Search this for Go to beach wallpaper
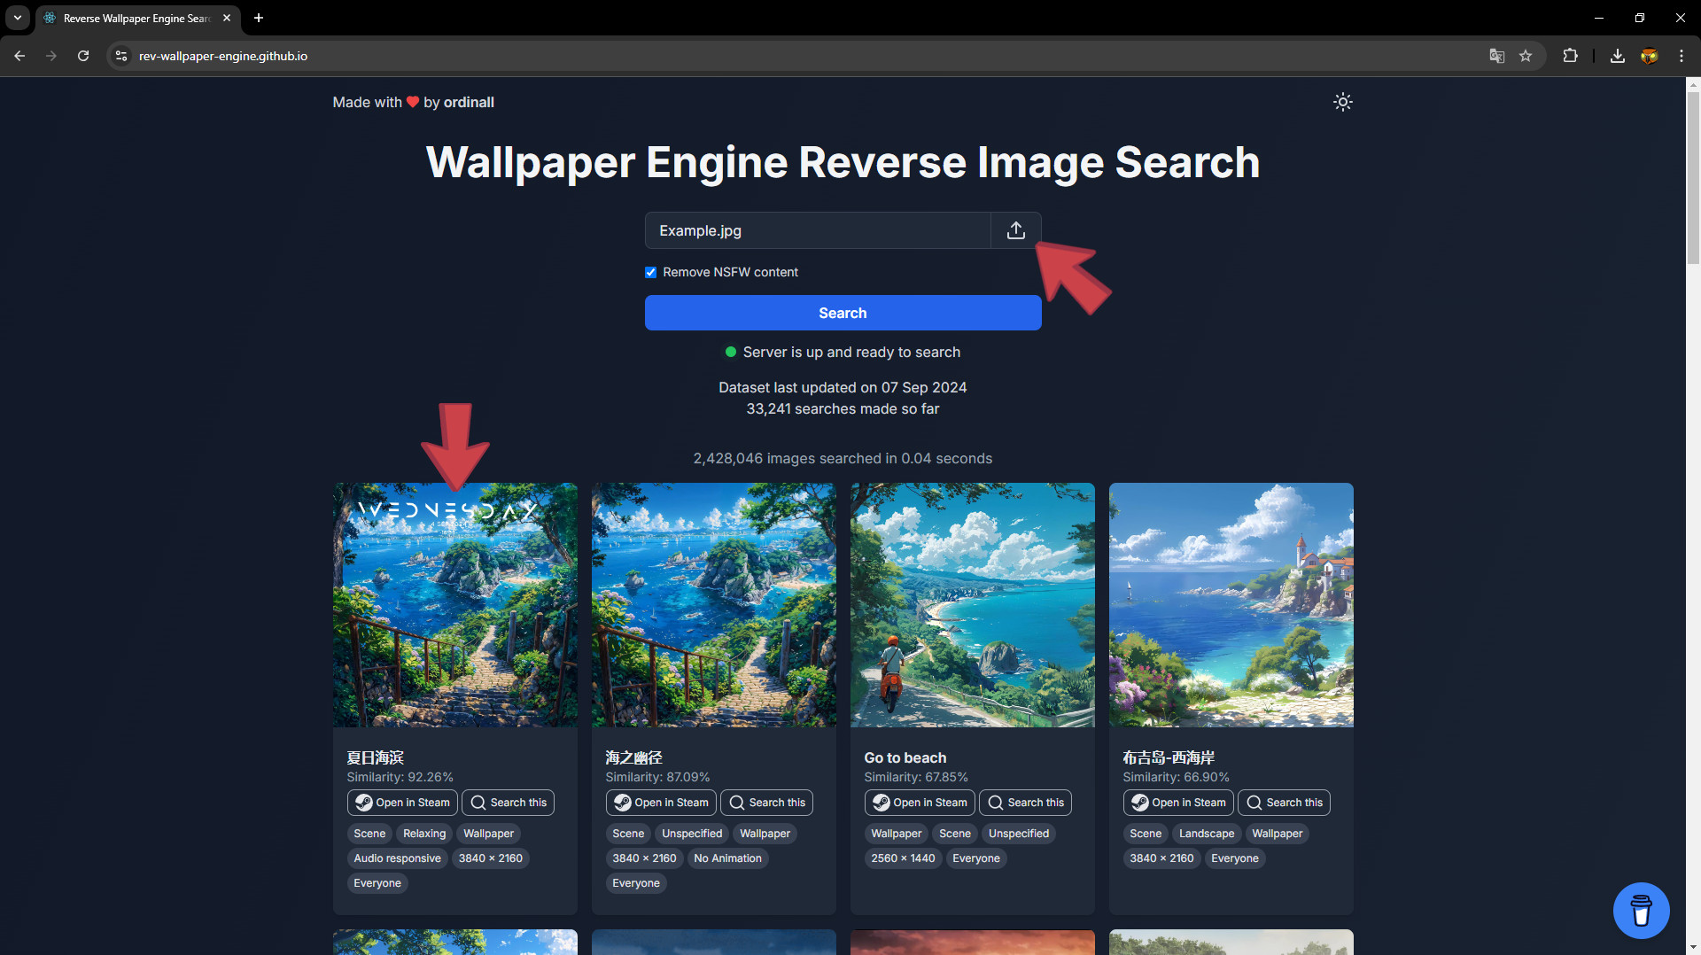 pyautogui.click(x=1025, y=803)
